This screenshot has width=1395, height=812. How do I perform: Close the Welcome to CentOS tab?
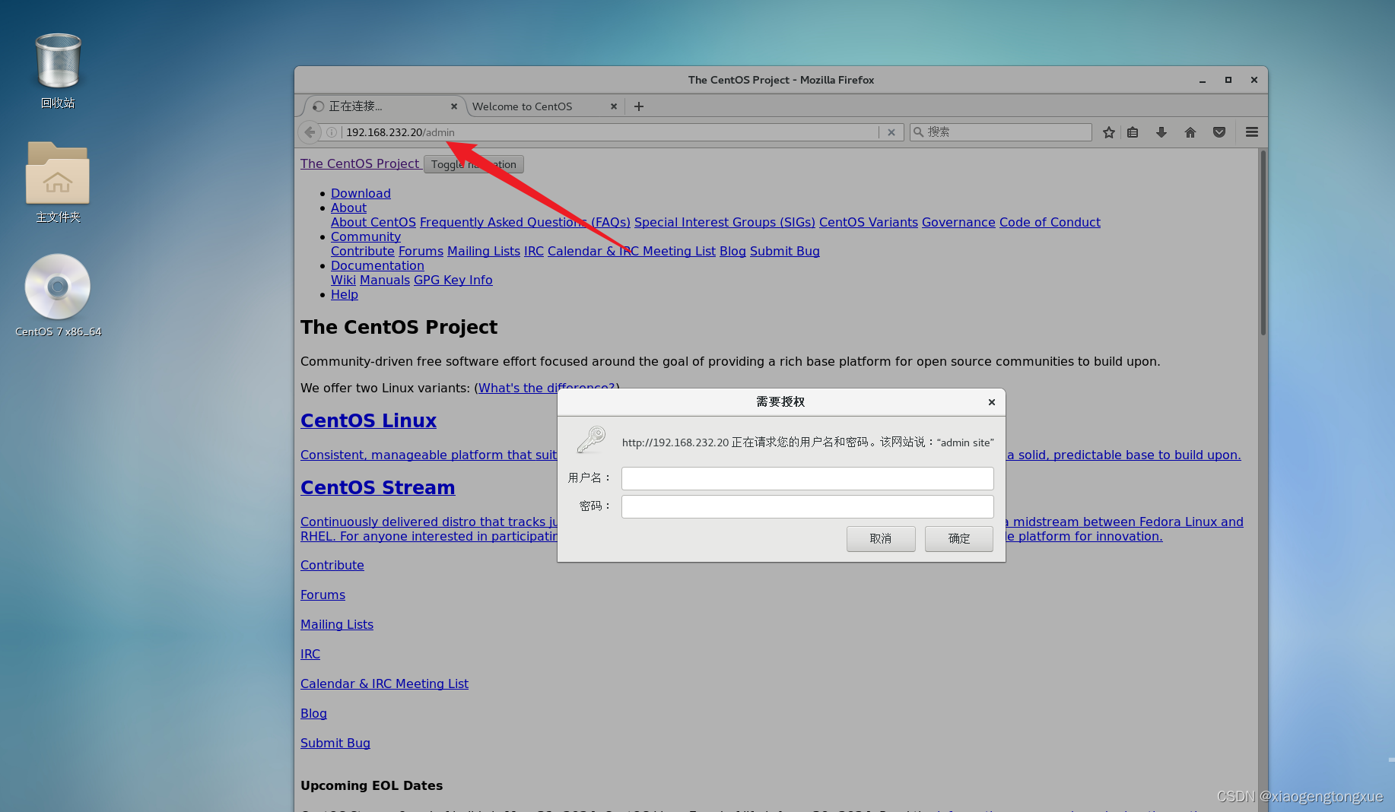pyautogui.click(x=614, y=106)
